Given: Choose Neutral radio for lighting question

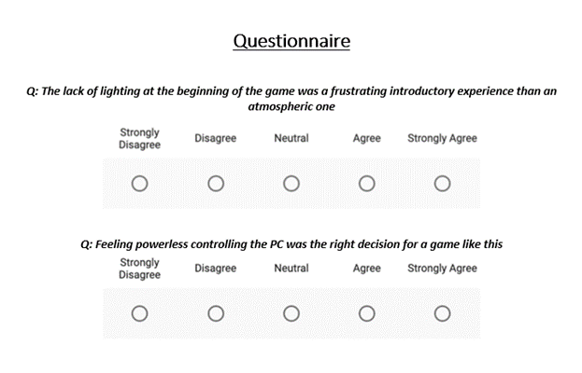Looking at the screenshot, I should tap(291, 183).
